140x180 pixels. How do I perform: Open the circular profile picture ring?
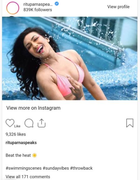(x=13, y=8)
